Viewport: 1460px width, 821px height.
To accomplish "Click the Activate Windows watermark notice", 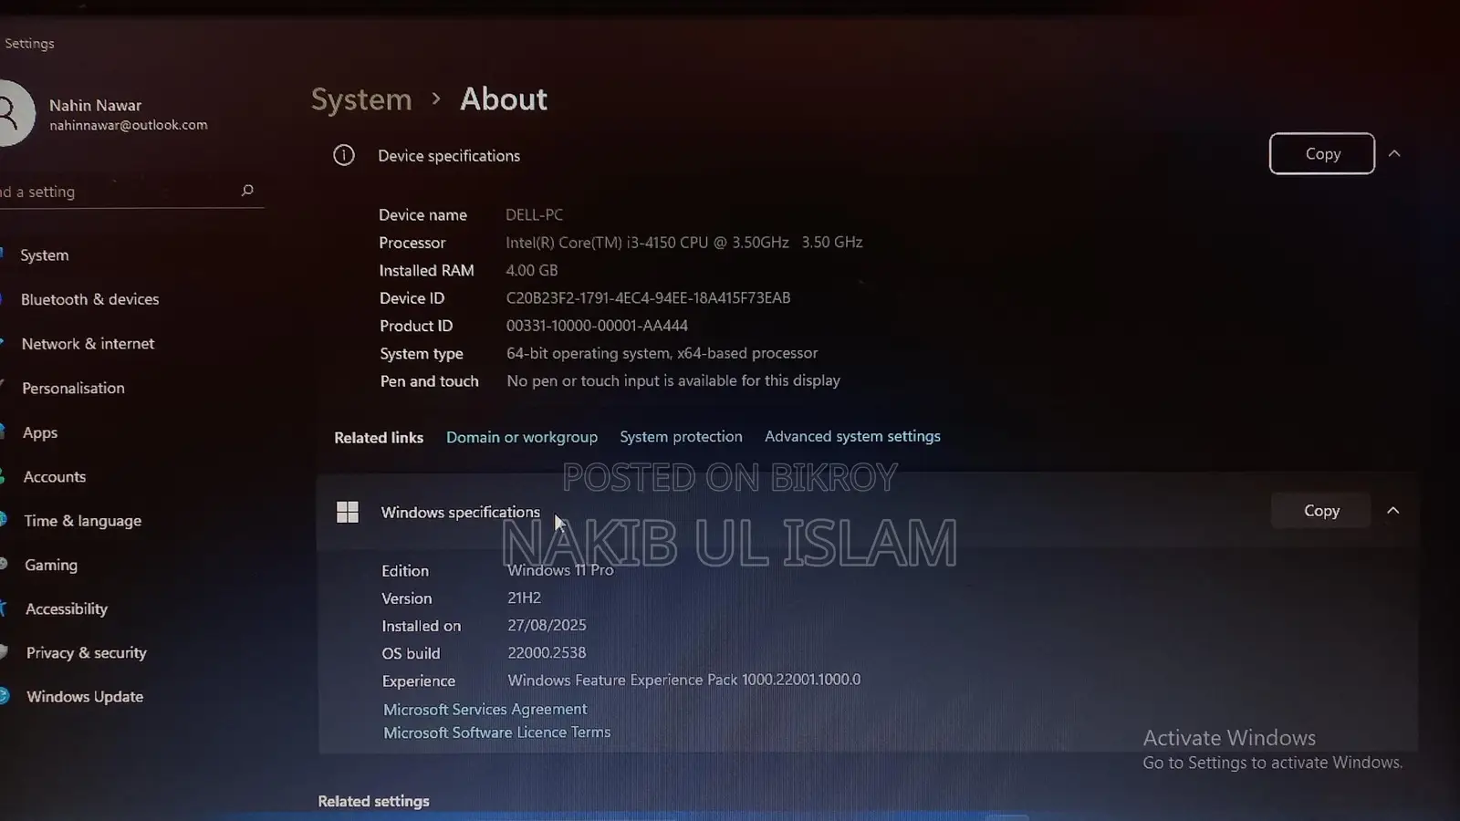I will pyautogui.click(x=1273, y=749).
